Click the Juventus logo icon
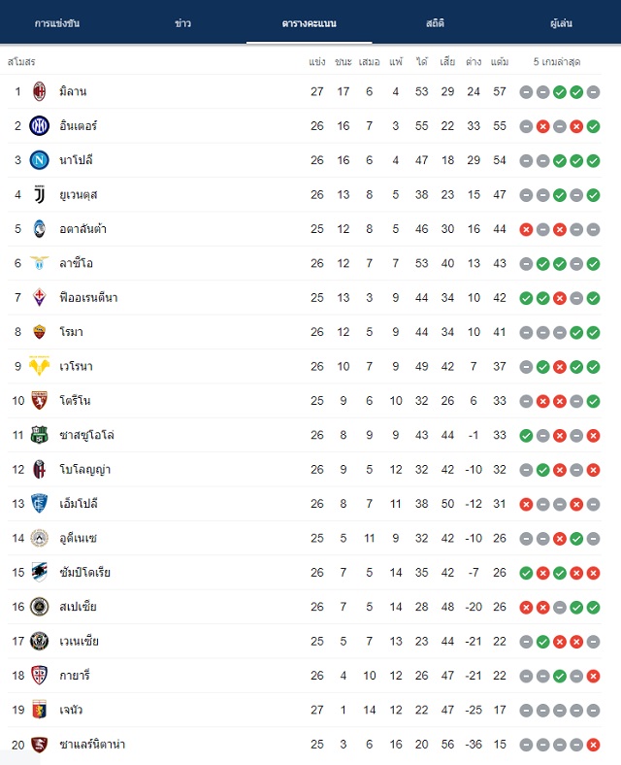Image resolution: width=621 pixels, height=765 pixels. click(x=40, y=194)
